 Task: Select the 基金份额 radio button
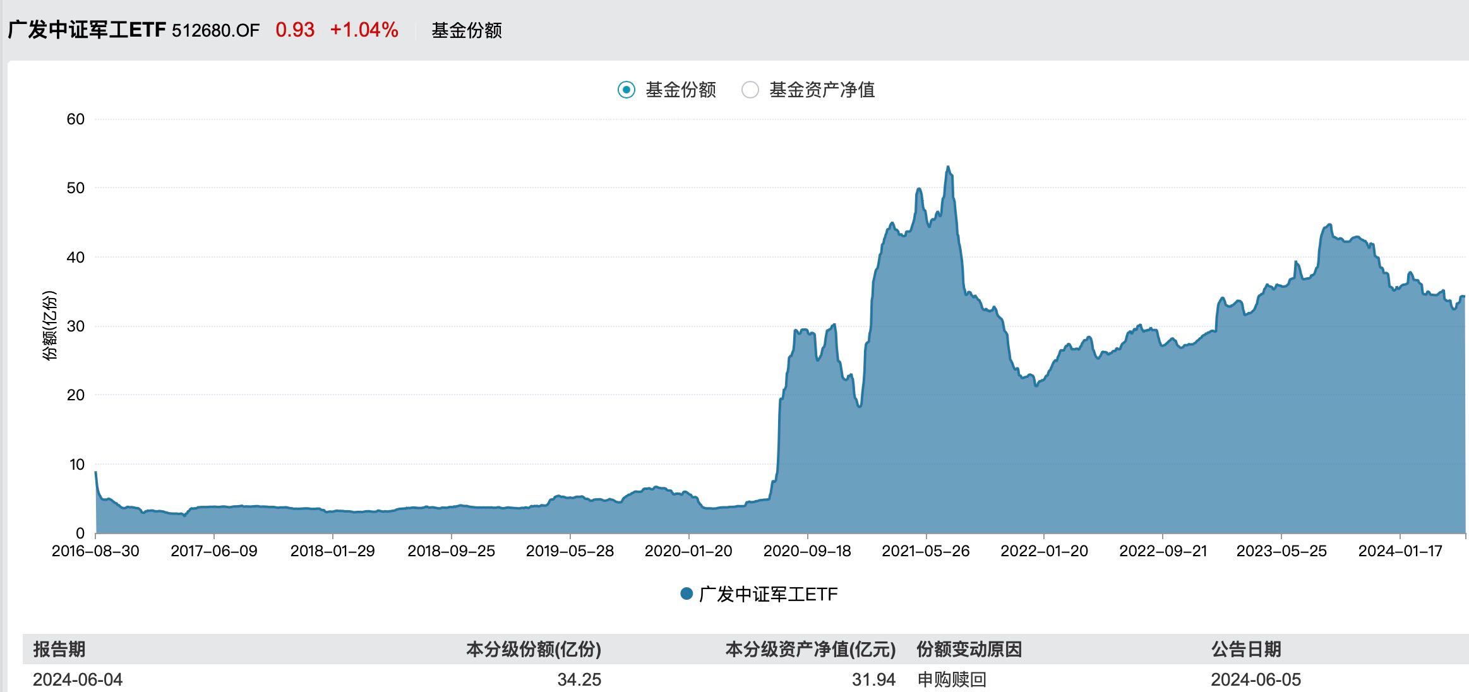click(626, 90)
